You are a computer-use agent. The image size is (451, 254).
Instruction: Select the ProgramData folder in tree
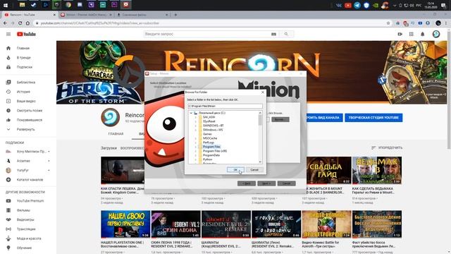point(211,155)
